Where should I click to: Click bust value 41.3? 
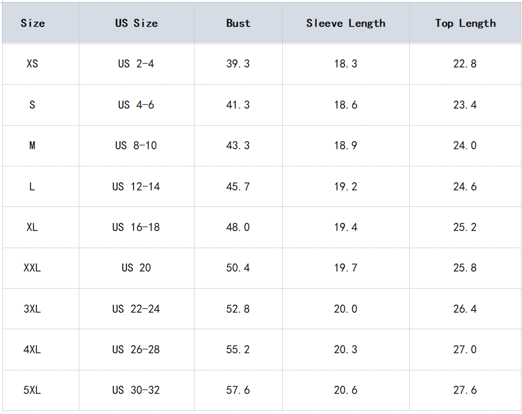238,105
